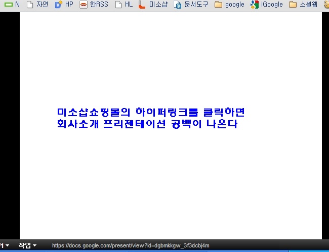Open the N bookmark
329x252 pixels.
(12, 4)
